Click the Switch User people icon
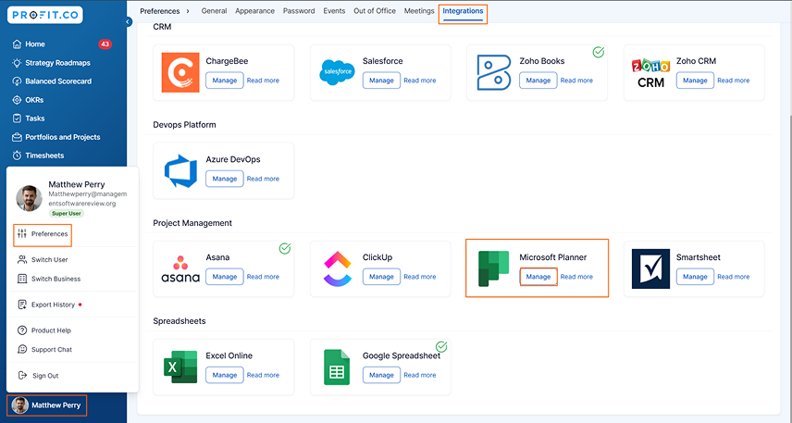The width and height of the screenshot is (792, 423). point(21,259)
